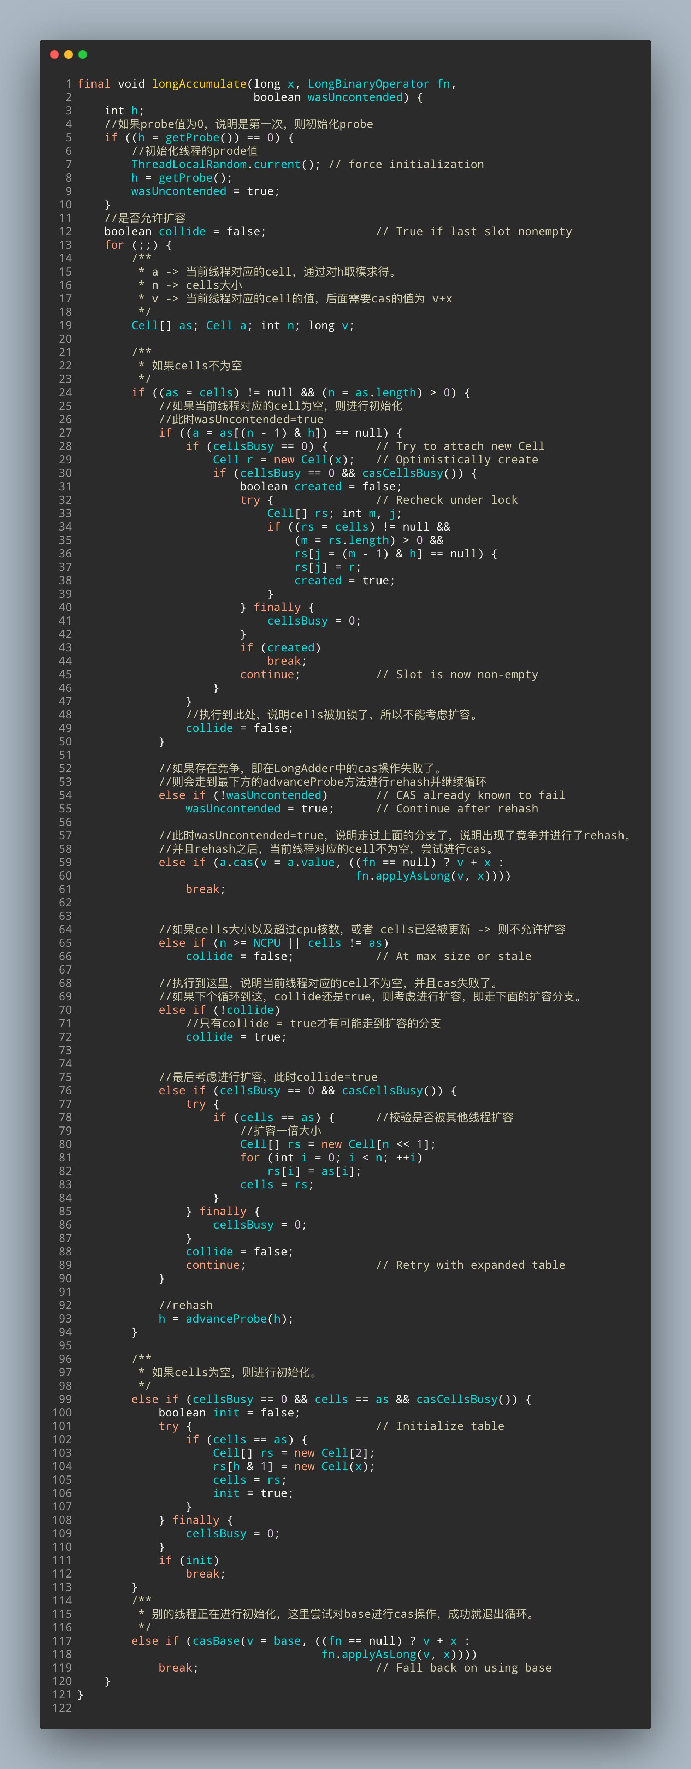Click fn.applyAsLong call on line 60
This screenshot has width=691, height=1769.
(402, 876)
